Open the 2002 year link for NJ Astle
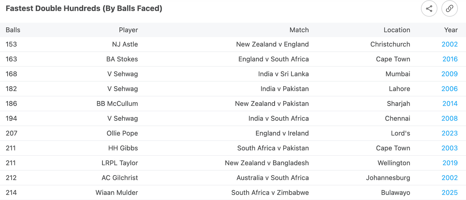The image size is (466, 200). [x=450, y=44]
